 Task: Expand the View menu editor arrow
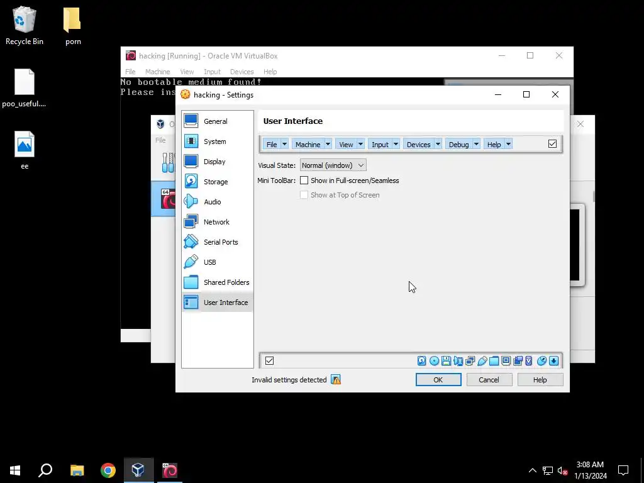(360, 144)
